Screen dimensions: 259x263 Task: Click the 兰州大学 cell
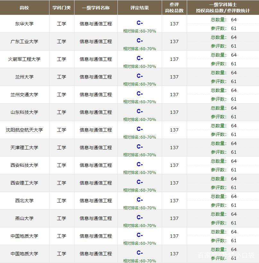pos(24,77)
